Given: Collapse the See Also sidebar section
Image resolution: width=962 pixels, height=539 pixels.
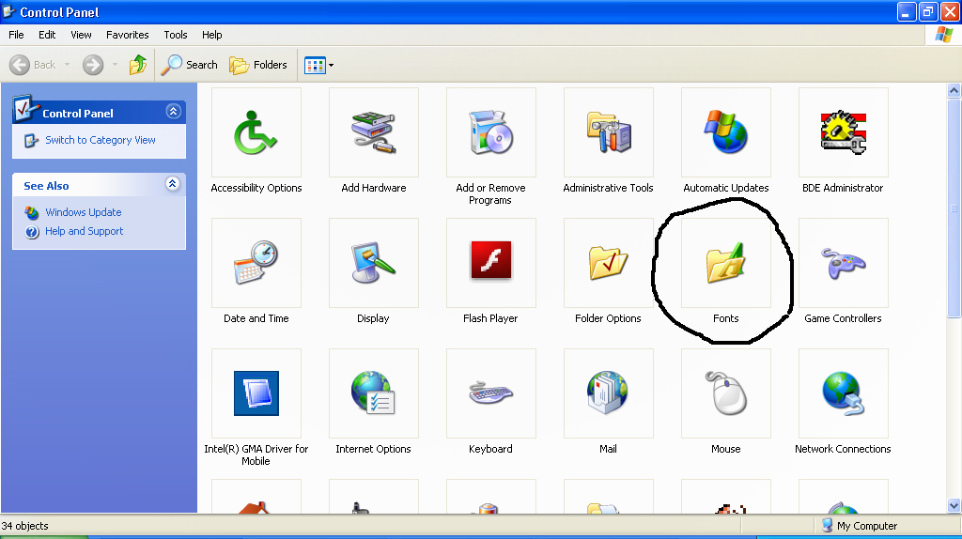Looking at the screenshot, I should coord(173,183).
